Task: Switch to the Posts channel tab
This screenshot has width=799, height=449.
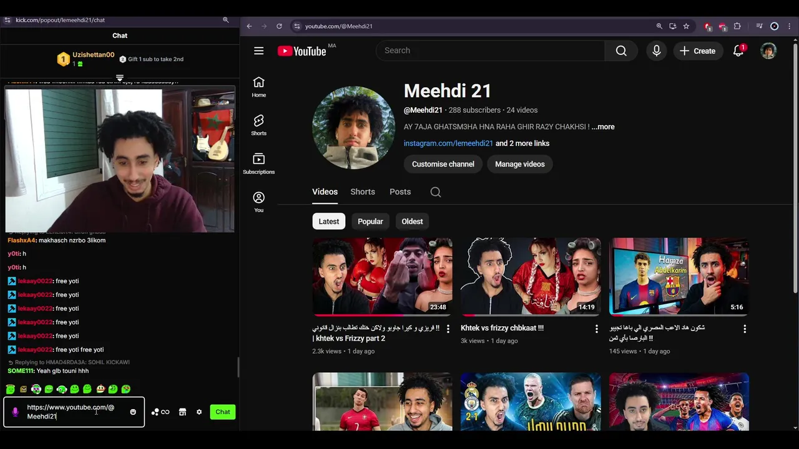Action: tap(400, 192)
